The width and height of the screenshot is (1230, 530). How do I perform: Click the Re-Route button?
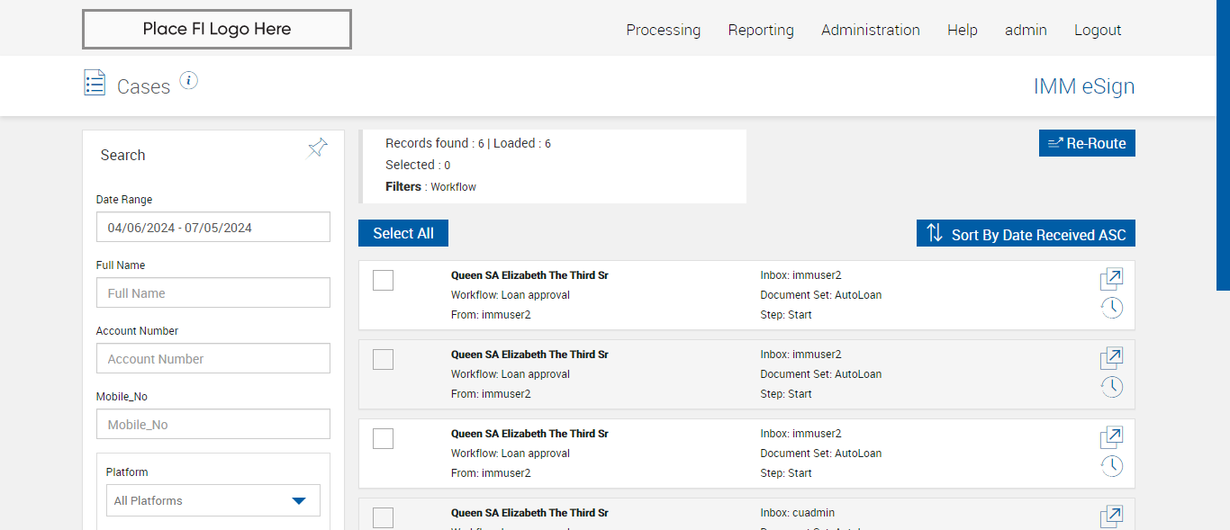click(x=1087, y=143)
